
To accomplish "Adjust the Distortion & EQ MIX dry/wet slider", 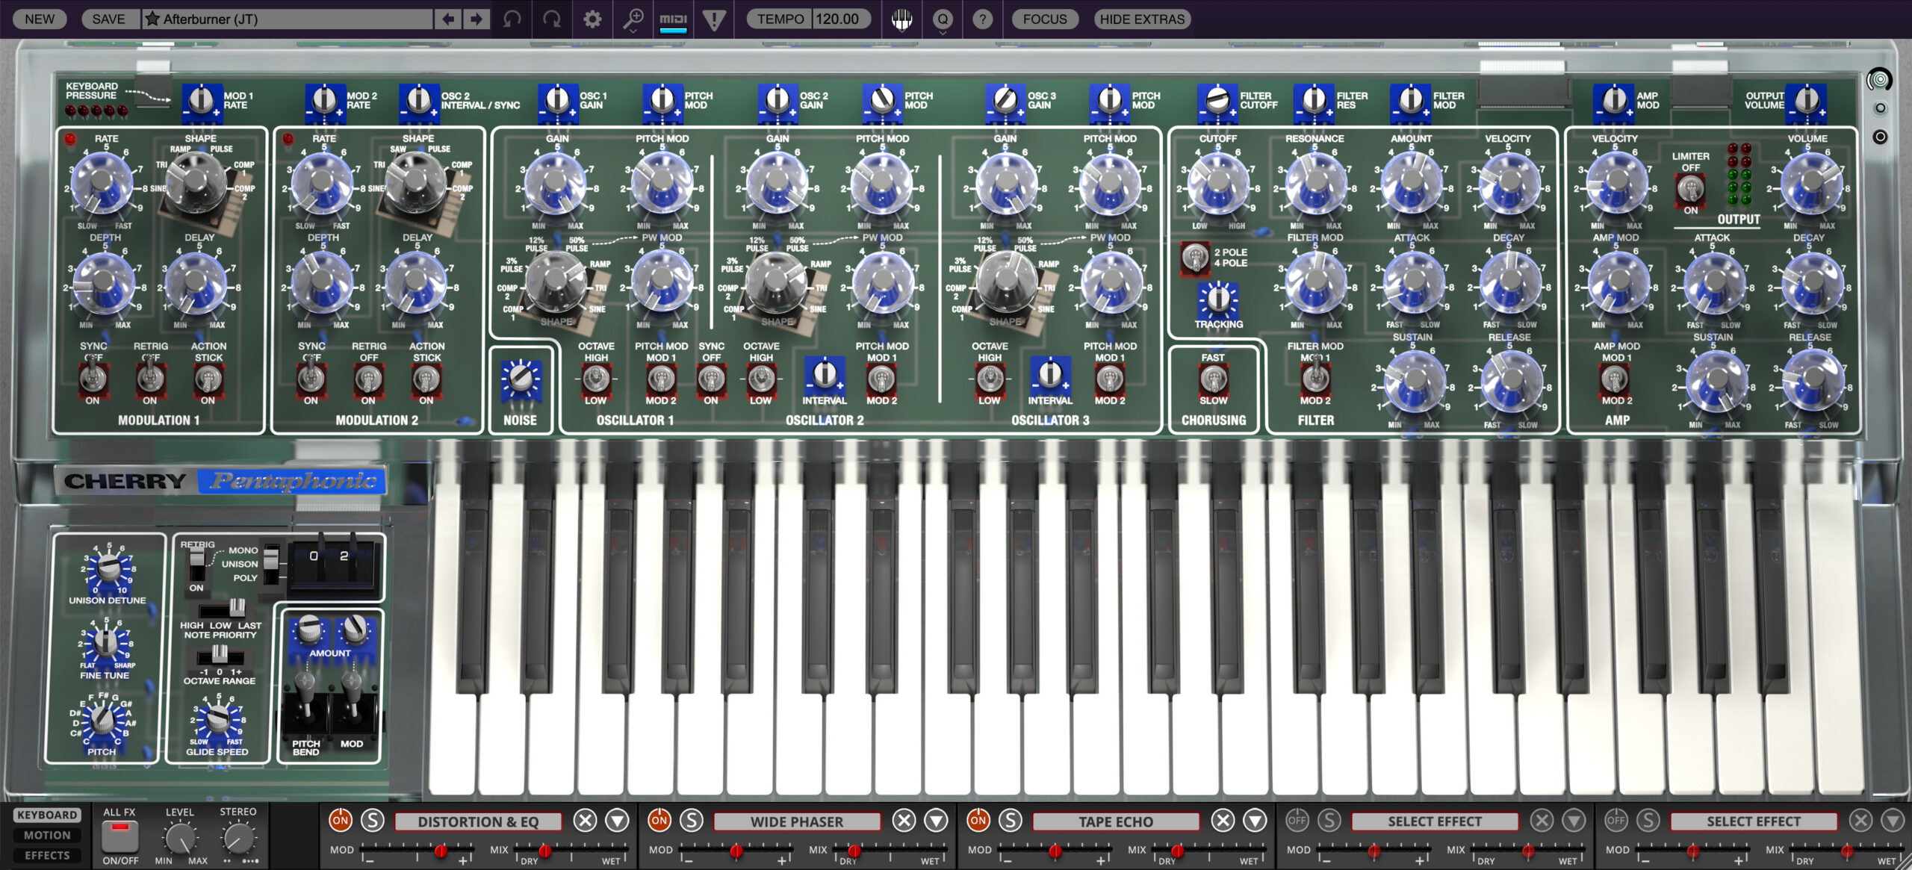I will click(572, 851).
